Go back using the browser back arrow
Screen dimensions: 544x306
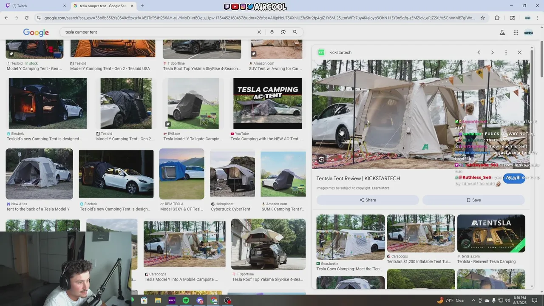coord(6,18)
